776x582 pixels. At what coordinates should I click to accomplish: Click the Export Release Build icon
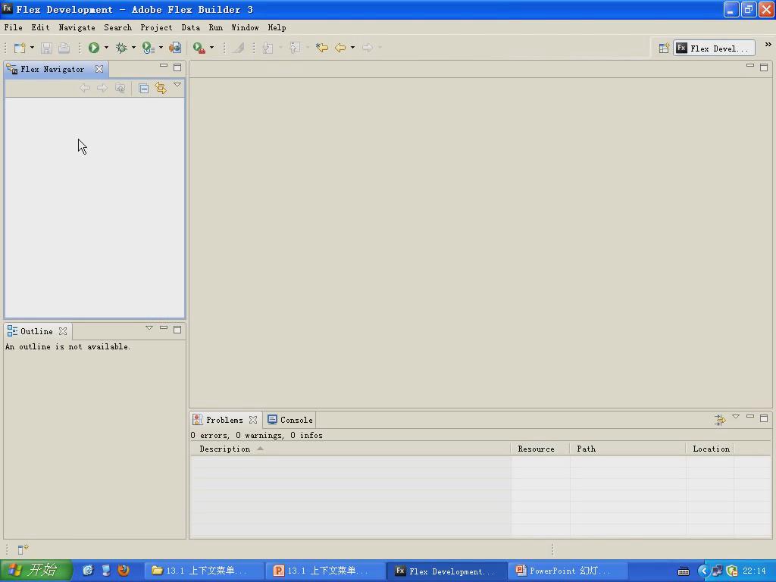pyautogui.click(x=175, y=48)
